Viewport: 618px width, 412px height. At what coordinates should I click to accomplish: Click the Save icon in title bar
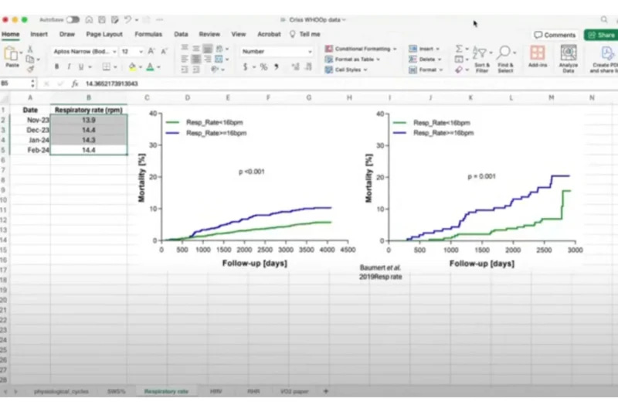pyautogui.click(x=102, y=20)
